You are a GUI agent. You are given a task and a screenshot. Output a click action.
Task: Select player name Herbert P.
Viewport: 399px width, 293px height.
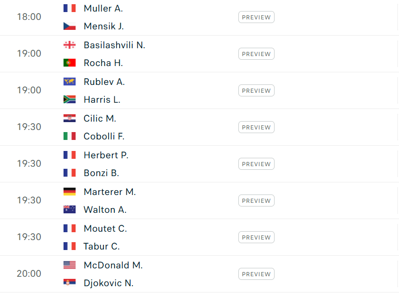[106, 155]
